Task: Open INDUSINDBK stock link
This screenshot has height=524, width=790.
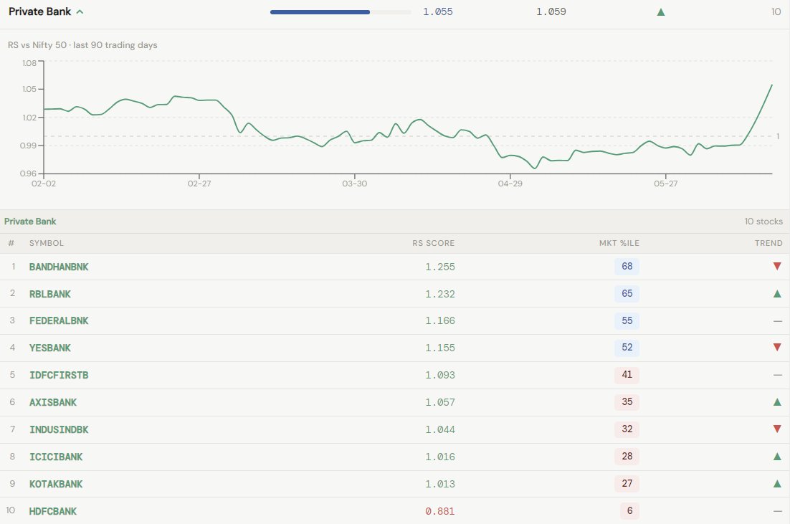Action: pyautogui.click(x=59, y=430)
